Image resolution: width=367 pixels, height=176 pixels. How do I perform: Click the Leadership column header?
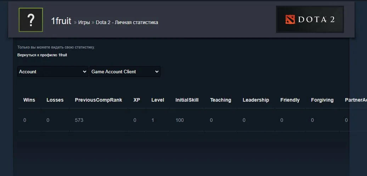click(256, 100)
